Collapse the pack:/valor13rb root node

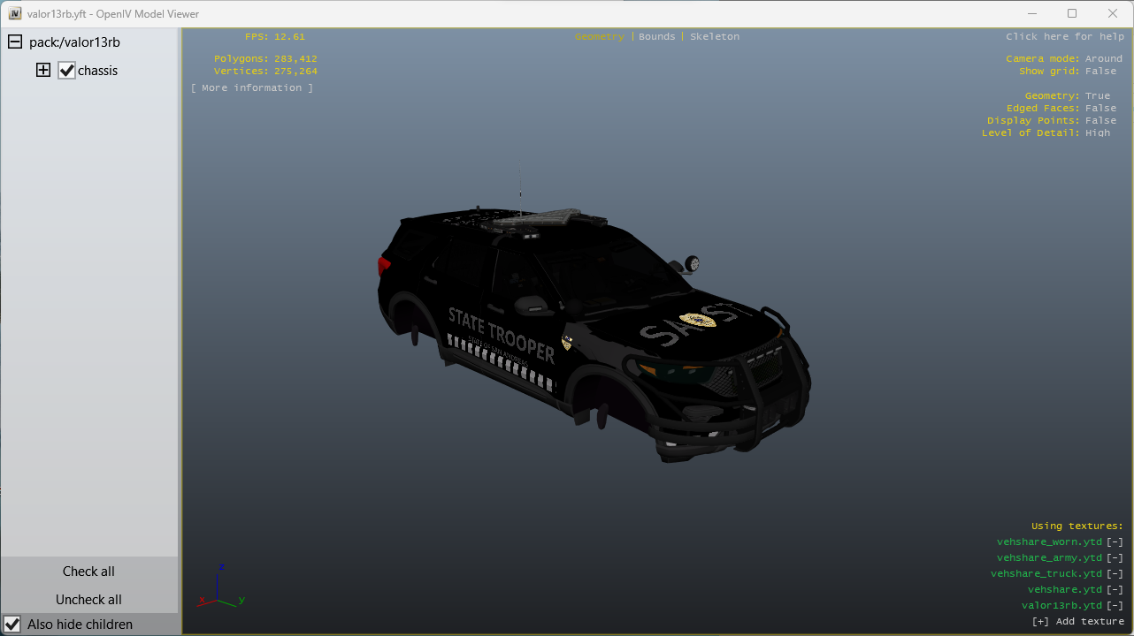[14, 42]
